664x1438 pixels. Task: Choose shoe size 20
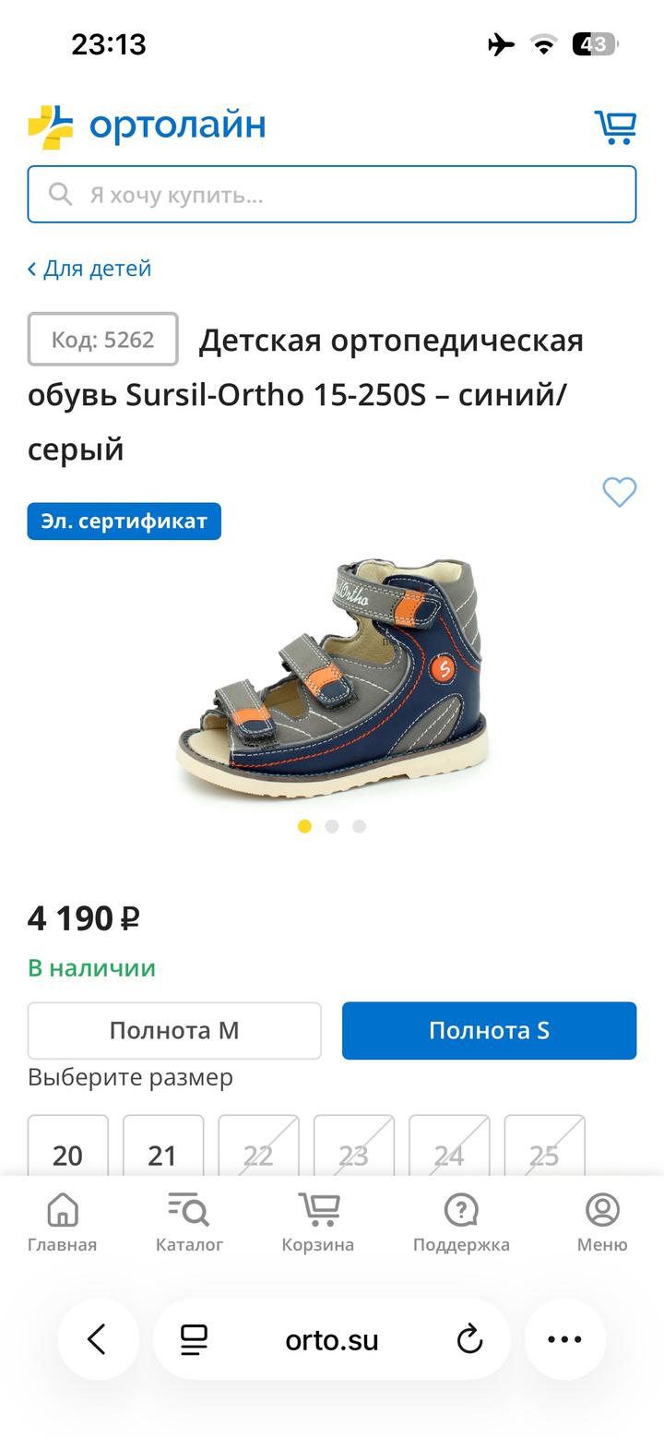coord(67,1145)
